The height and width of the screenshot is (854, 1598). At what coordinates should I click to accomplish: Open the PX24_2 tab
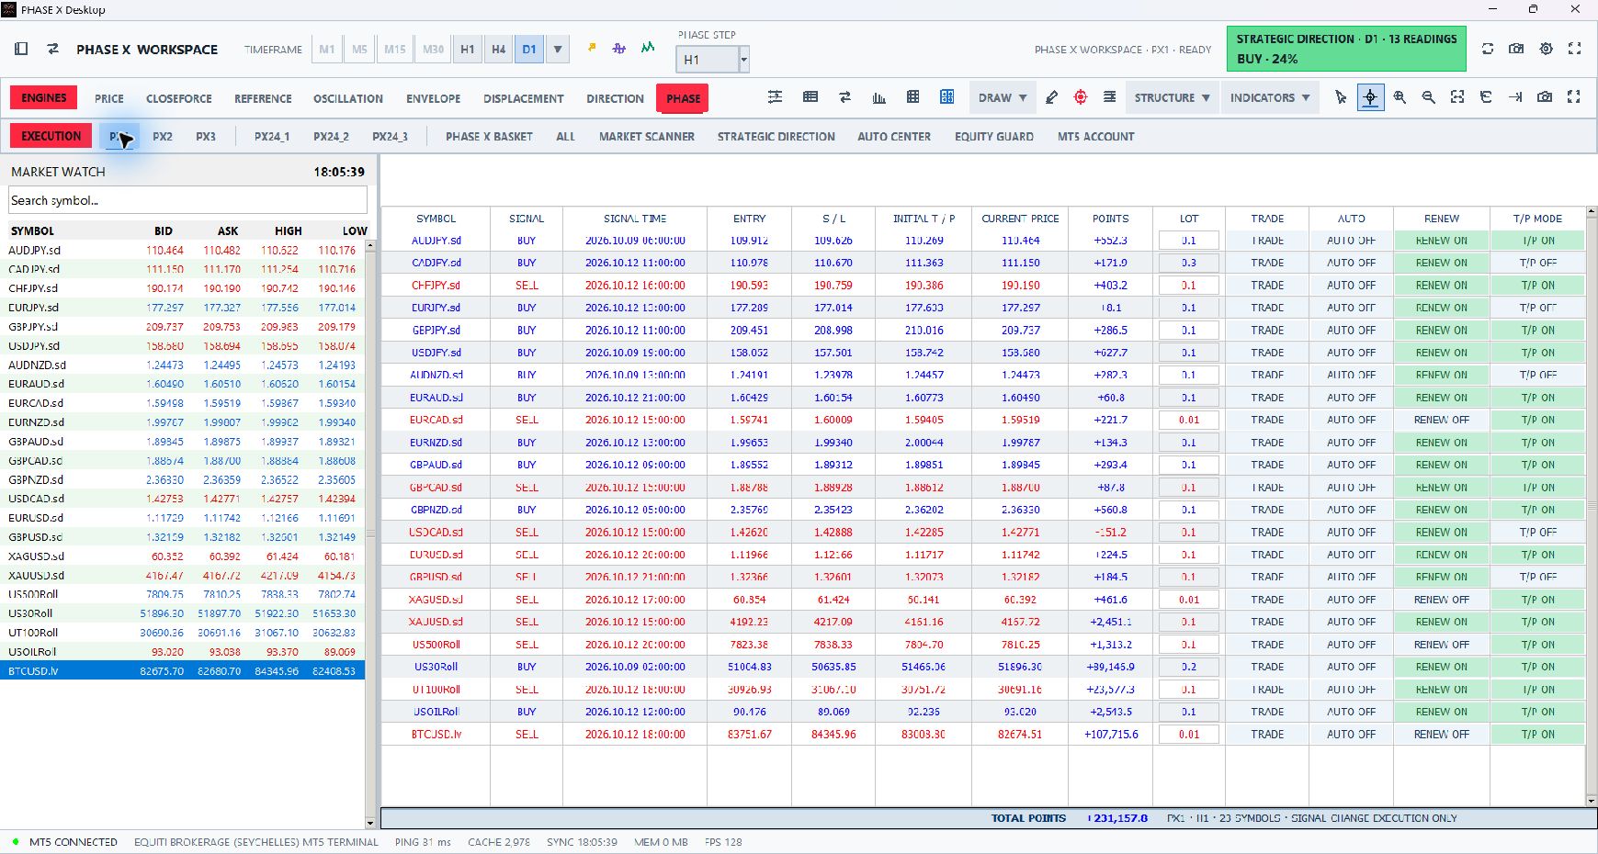[331, 136]
